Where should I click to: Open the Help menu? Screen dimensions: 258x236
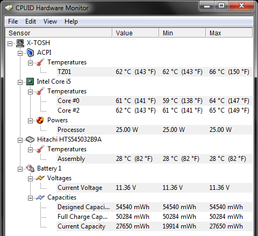71,21
